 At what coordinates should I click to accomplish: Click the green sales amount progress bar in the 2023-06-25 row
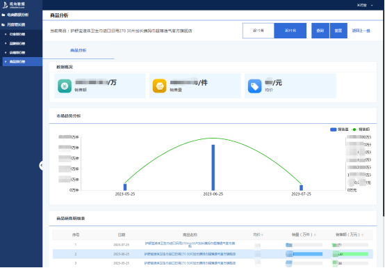point(350,254)
